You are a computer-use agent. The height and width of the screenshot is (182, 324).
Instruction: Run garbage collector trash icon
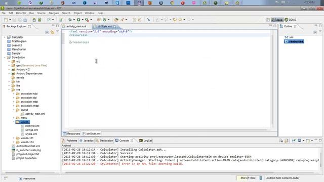(261, 178)
